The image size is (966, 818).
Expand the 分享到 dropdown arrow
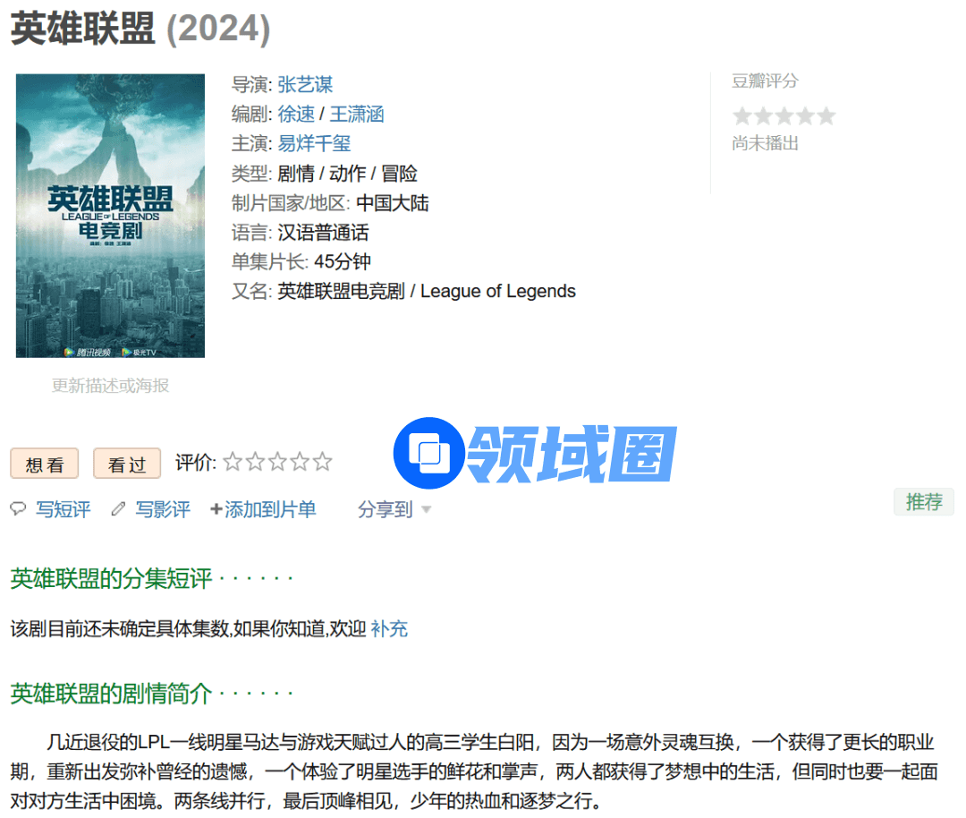pyautogui.click(x=427, y=510)
